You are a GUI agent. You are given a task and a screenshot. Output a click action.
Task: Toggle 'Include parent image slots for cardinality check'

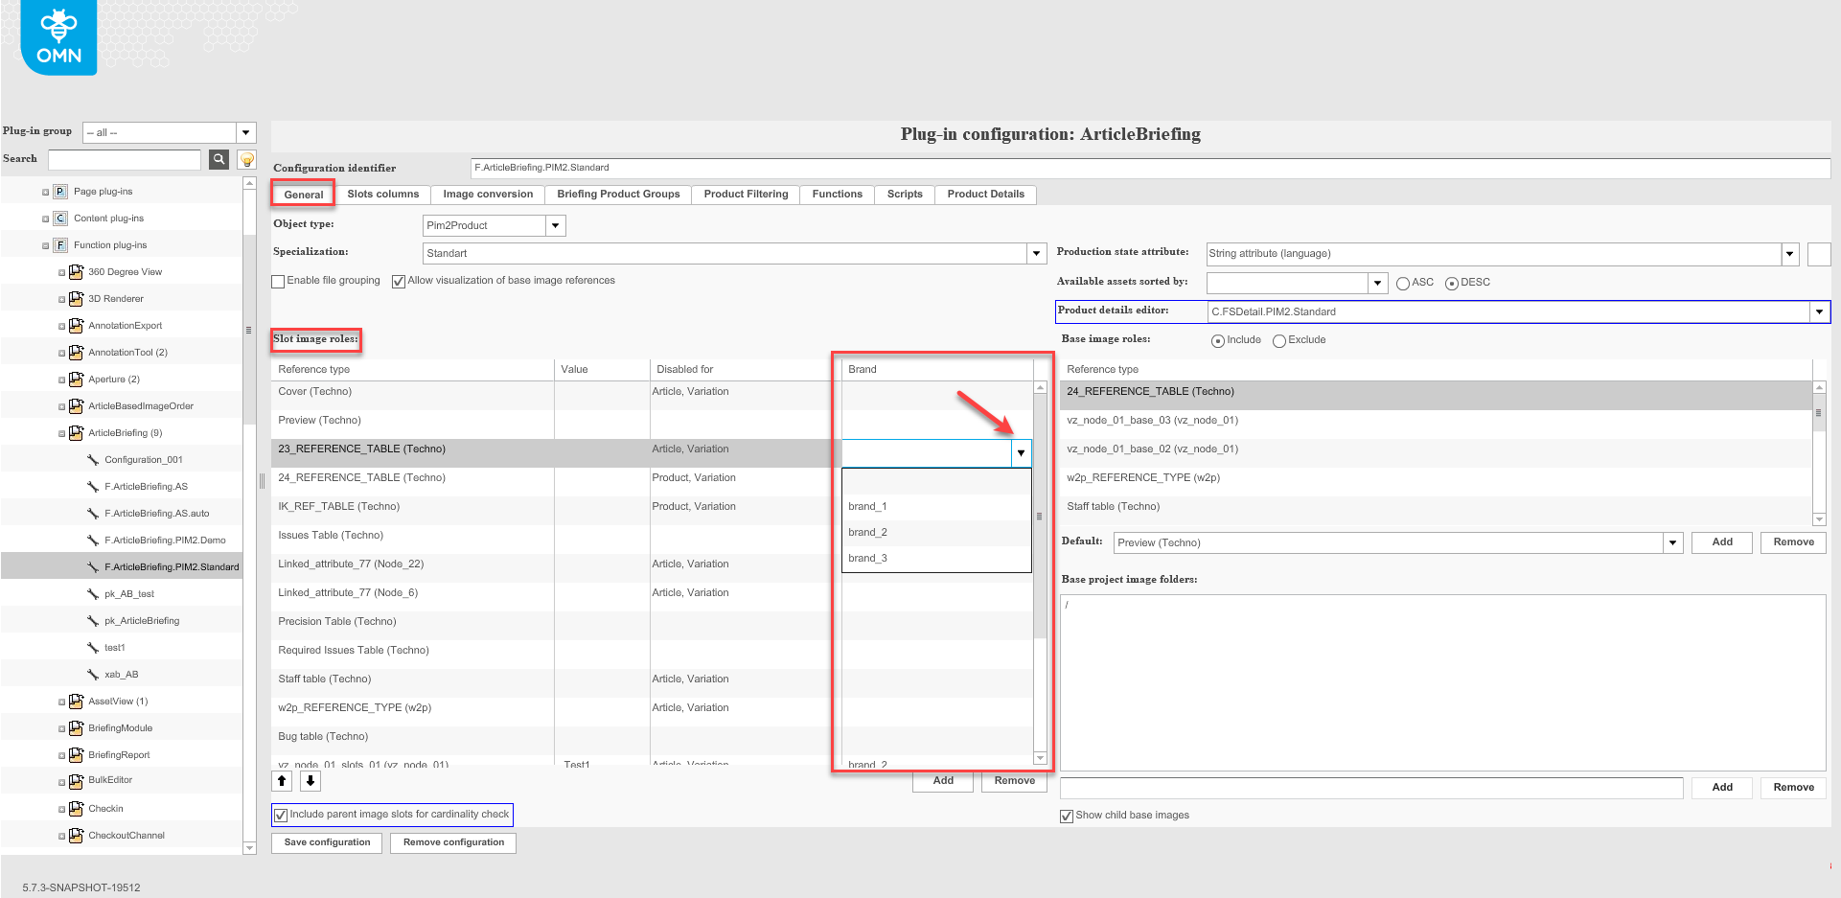click(x=280, y=815)
